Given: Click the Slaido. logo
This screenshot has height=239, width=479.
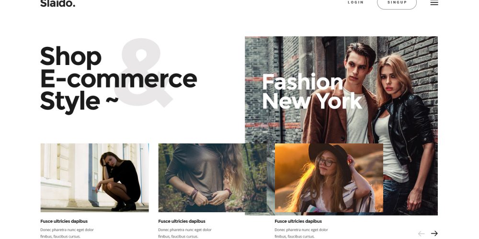Looking at the screenshot, I should 58,3.
